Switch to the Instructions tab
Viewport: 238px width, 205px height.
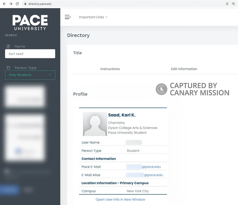pos(110,69)
